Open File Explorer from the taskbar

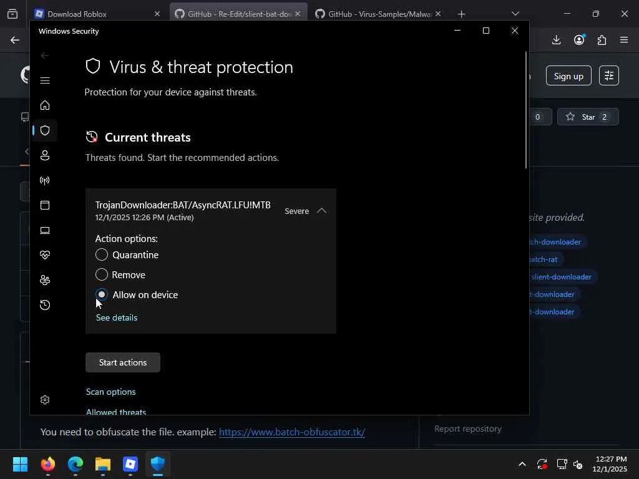click(103, 464)
